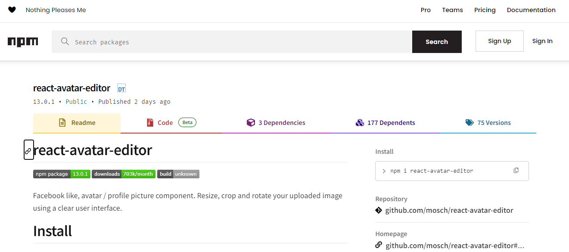
Task: Click the git repository diamond icon
Action: (379, 210)
